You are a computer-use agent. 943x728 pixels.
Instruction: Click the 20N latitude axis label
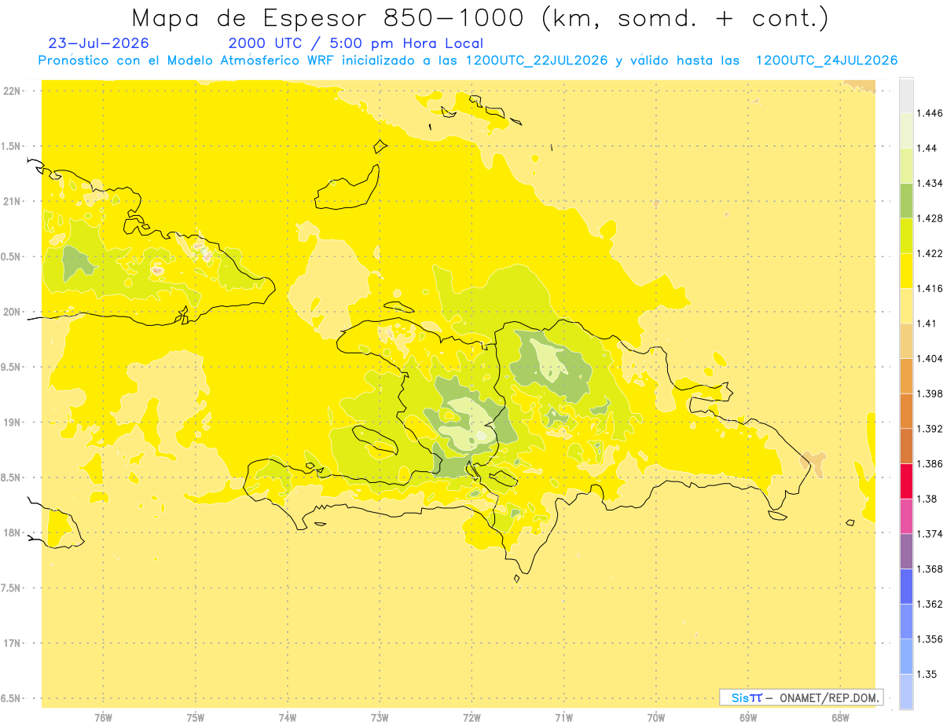coord(12,312)
